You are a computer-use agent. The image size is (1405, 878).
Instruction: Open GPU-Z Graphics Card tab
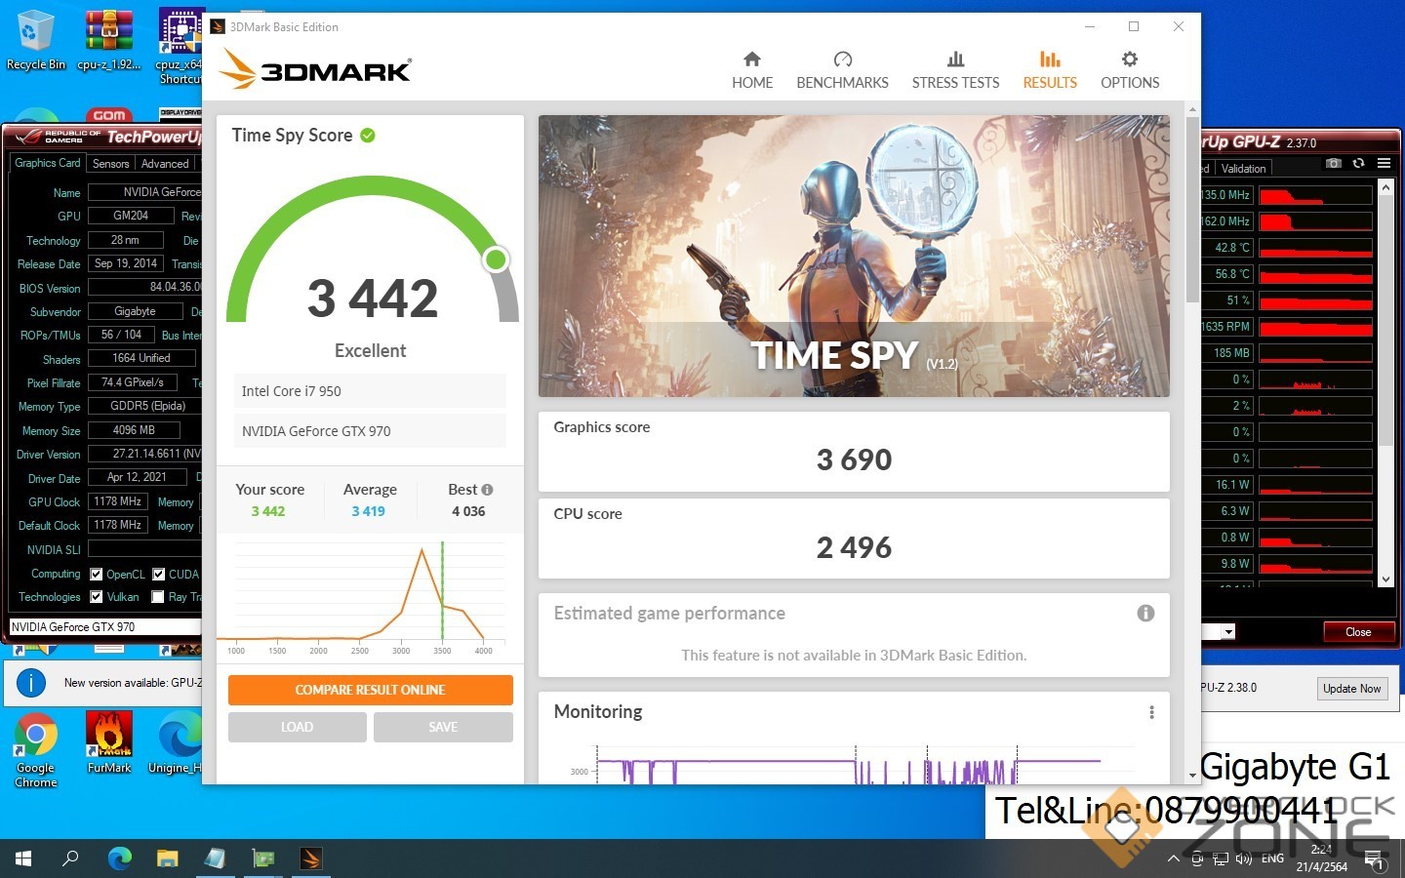coord(48,163)
